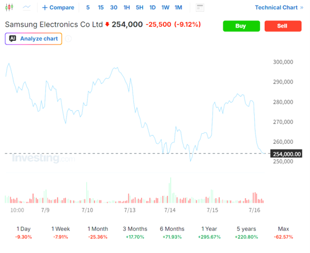The width and height of the screenshot is (310, 253).
Task: Click the red Sell button
Action: pos(283,26)
